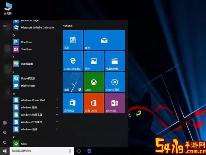The image size is (206, 155).
Task: Expand the Windows 管理工具 folder chevron
Action: click(57, 115)
